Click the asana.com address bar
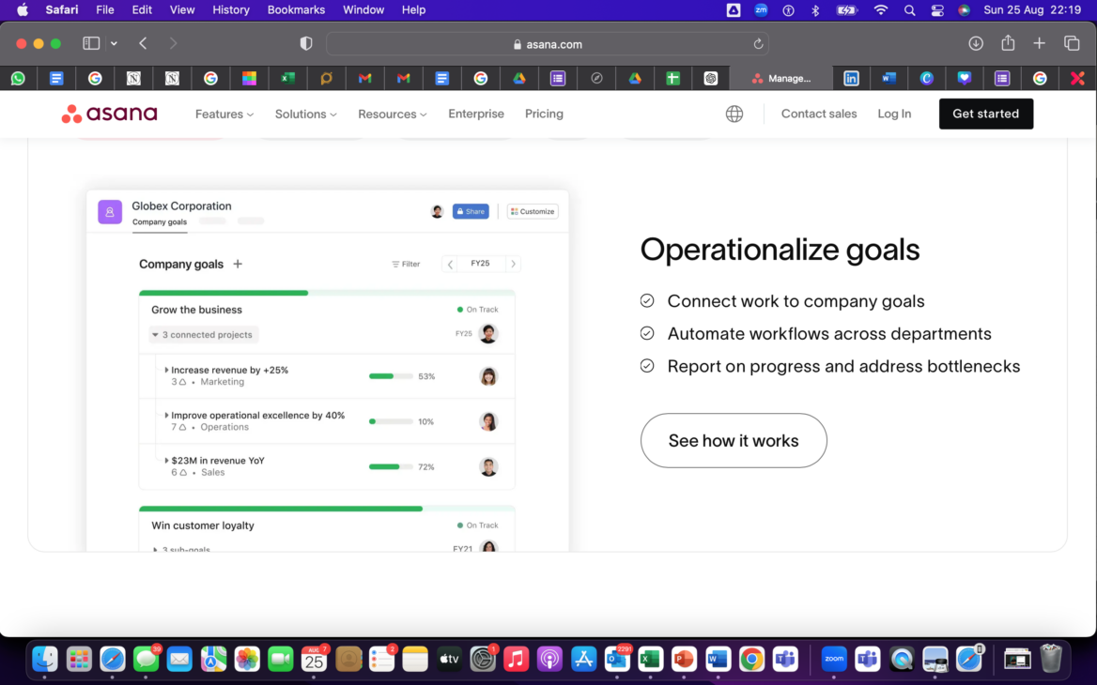The width and height of the screenshot is (1097, 685). point(547,44)
